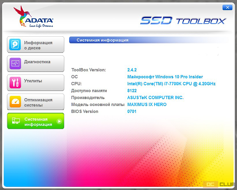Click the MAXIMUS IX HERO motherboard value
Screen dimensions: 237x190
[147, 105]
